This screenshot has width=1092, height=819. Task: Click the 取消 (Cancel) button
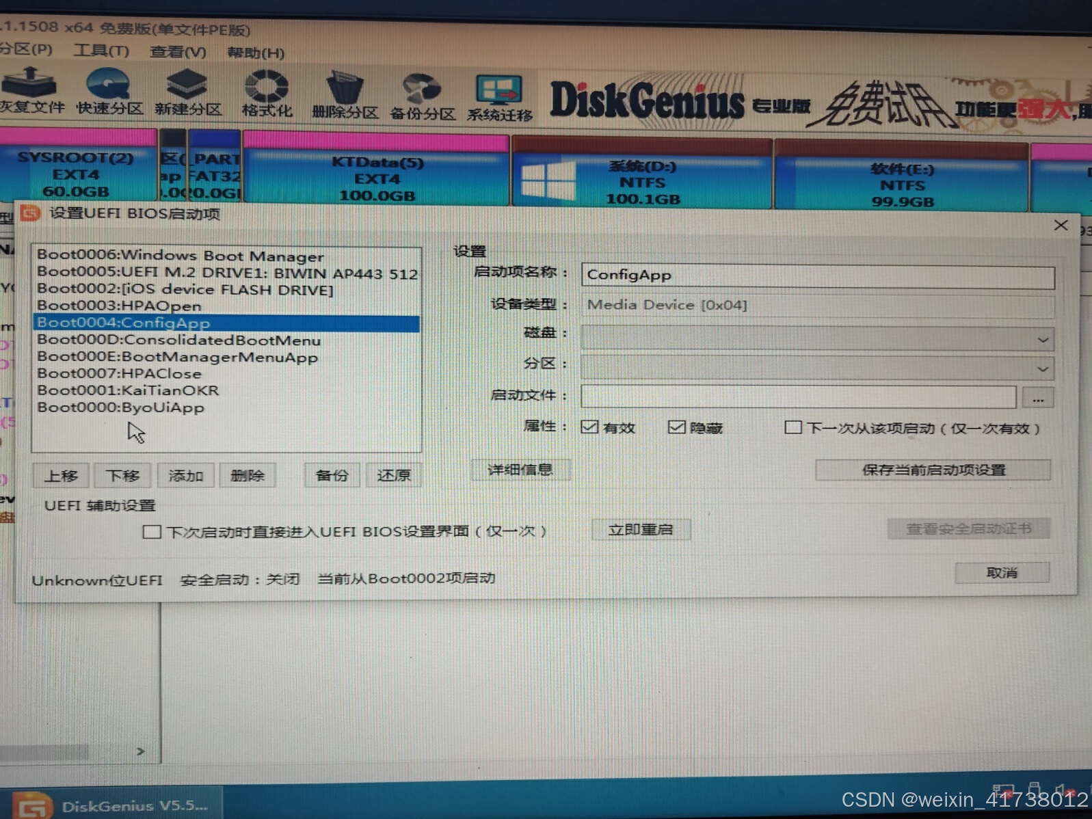pos(1002,572)
